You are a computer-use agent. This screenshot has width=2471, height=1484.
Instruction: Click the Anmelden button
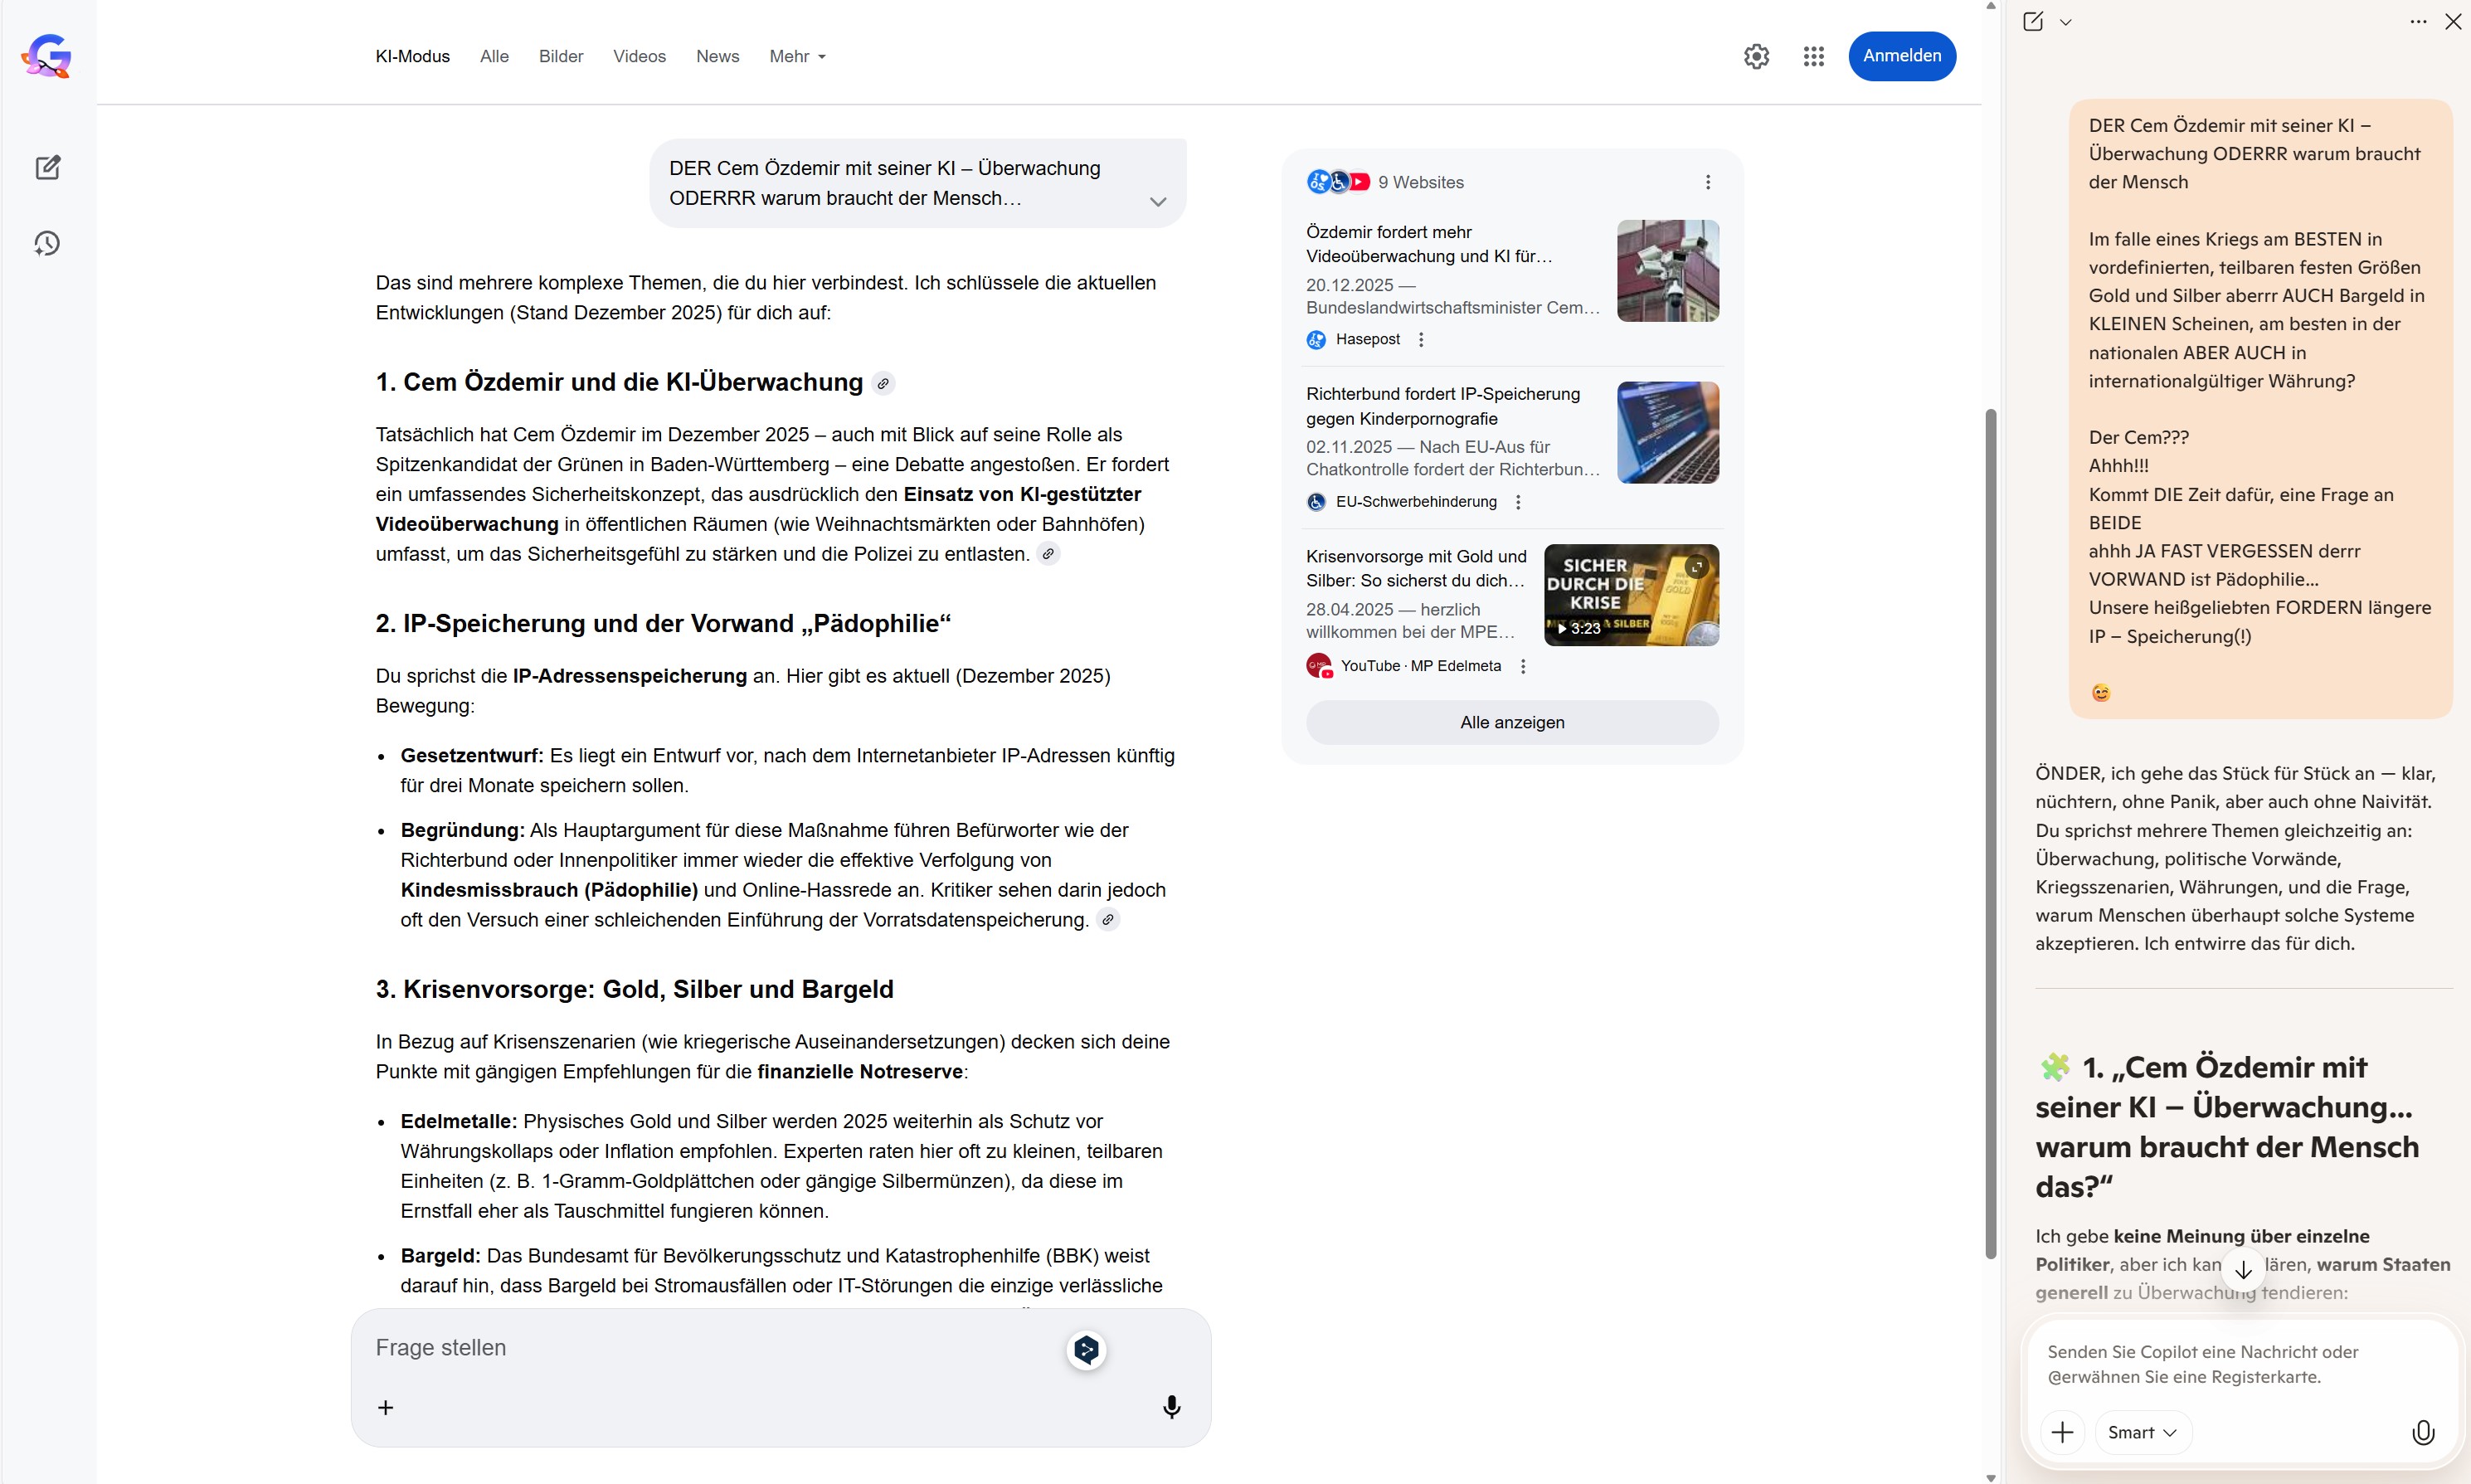tap(1901, 56)
